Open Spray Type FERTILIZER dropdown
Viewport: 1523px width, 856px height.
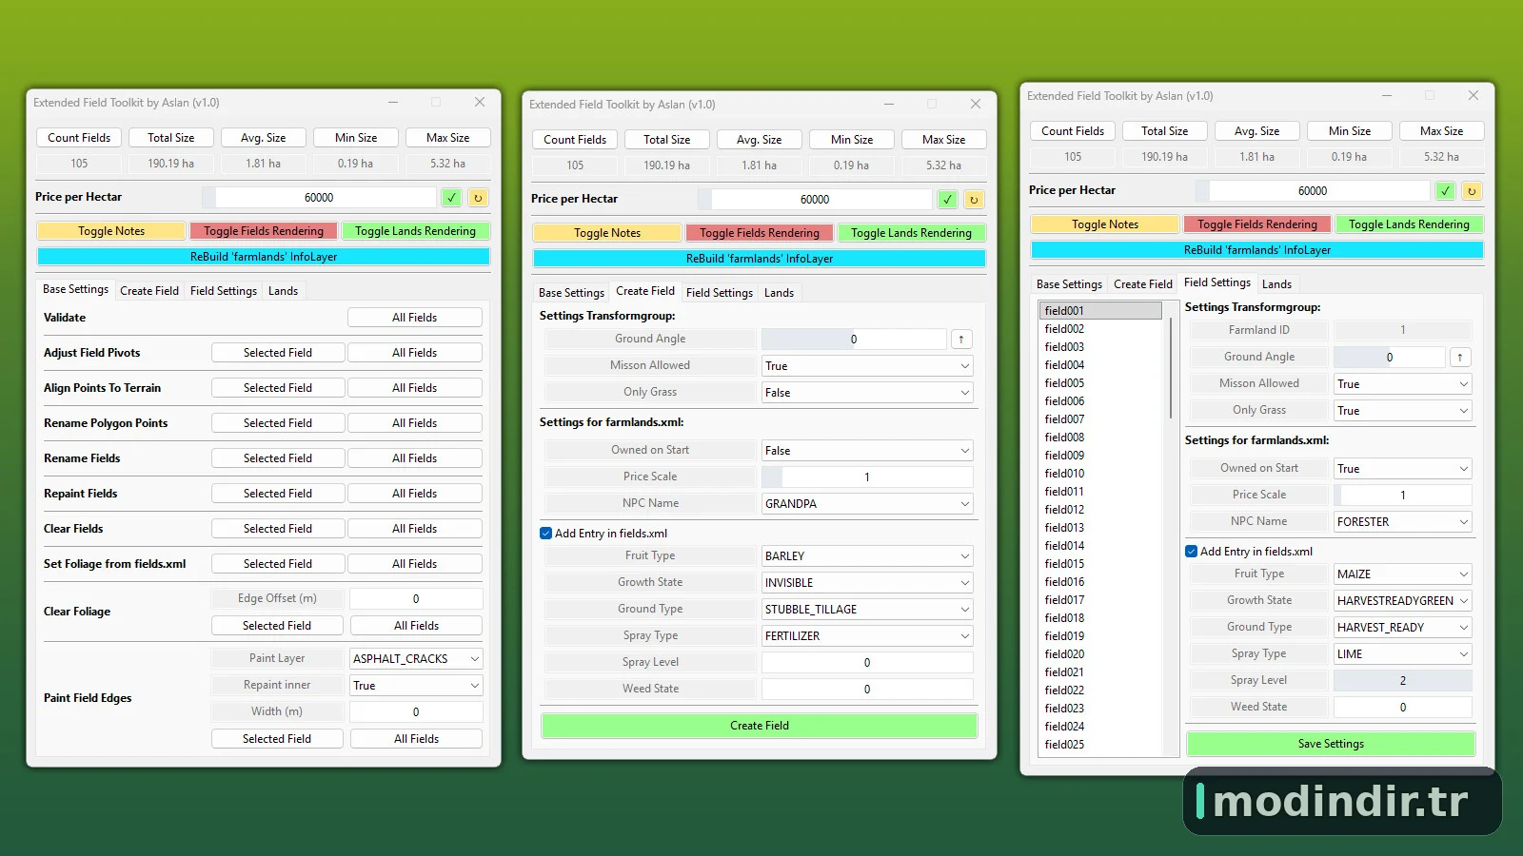[867, 636]
